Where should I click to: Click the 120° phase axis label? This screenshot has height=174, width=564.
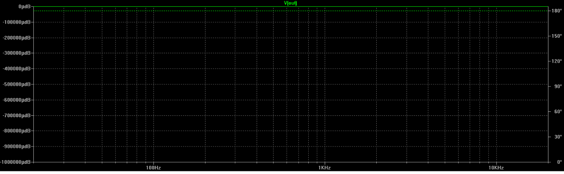(x=557, y=61)
